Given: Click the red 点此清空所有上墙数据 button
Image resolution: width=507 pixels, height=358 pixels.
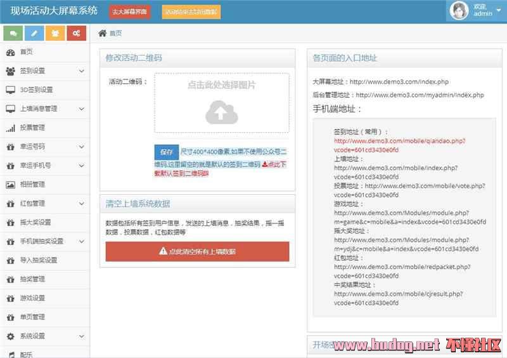Looking at the screenshot, I should (x=197, y=251).
